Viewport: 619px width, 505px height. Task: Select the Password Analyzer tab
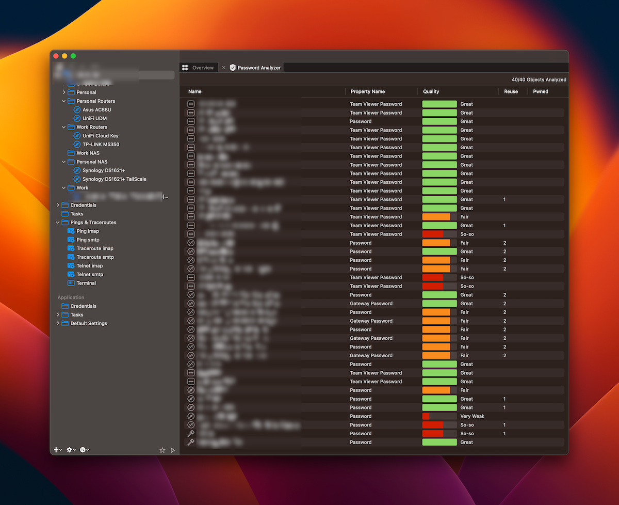tap(255, 68)
